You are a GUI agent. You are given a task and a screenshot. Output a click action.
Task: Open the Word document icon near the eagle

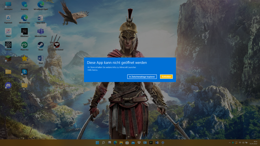tap(41, 18)
